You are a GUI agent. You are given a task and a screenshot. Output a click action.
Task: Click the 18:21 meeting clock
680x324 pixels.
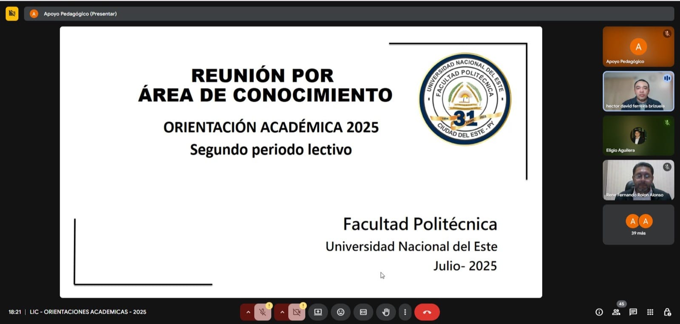(x=15, y=312)
